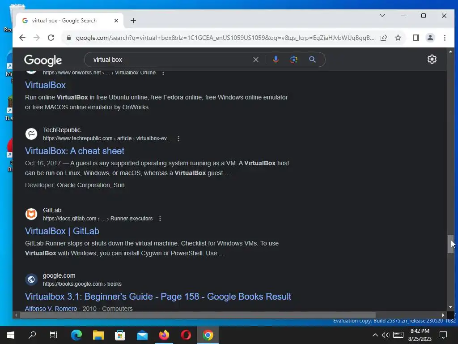Click the 'GitLab' site name text
This screenshot has height=344, width=458.
[x=52, y=210]
